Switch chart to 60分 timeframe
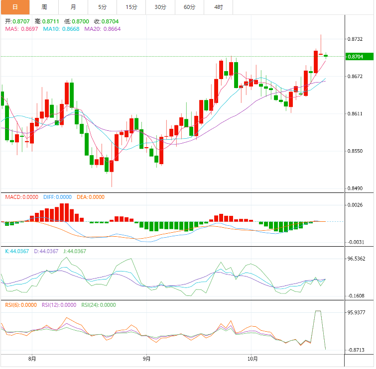 pyautogui.click(x=189, y=7)
